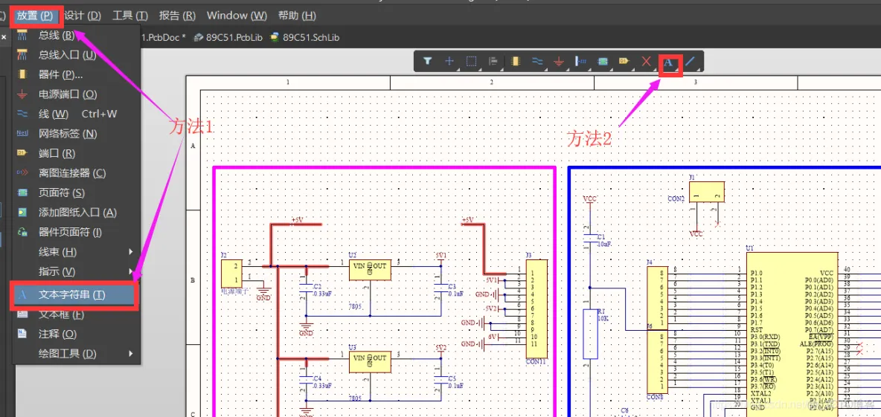Viewport: 881px width, 417px height.
Task: Click the red X No ERC icon
Action: tap(646, 61)
